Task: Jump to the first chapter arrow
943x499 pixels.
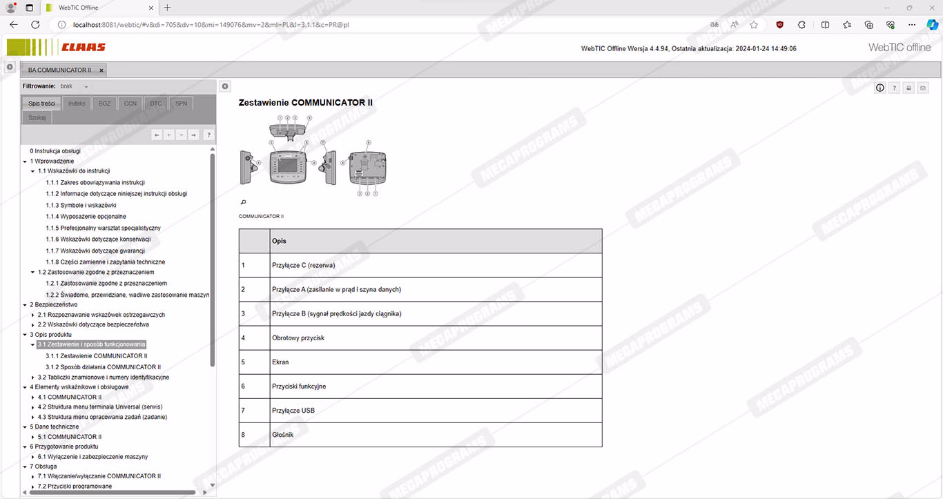Action: [157, 135]
